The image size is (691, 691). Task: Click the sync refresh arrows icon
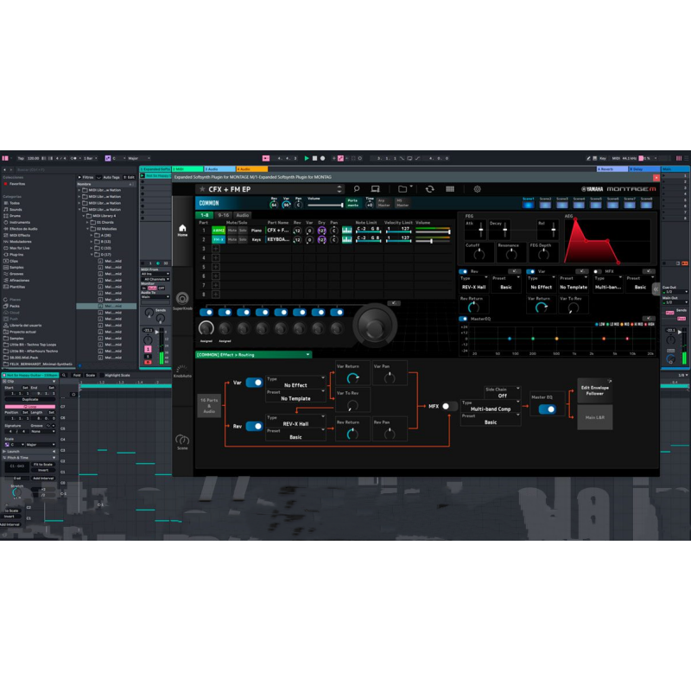(429, 189)
